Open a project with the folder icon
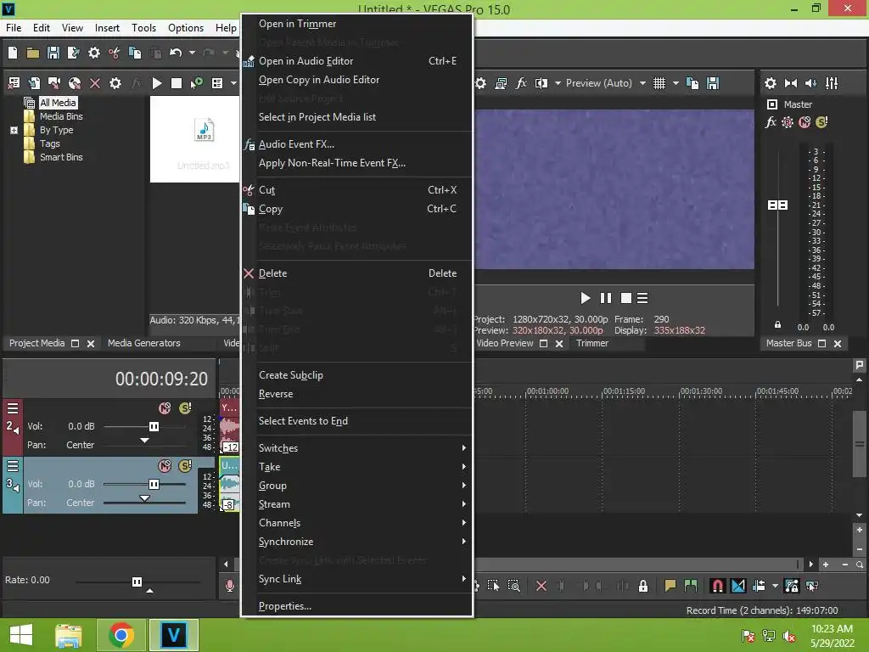This screenshot has width=869, height=652. point(33,53)
